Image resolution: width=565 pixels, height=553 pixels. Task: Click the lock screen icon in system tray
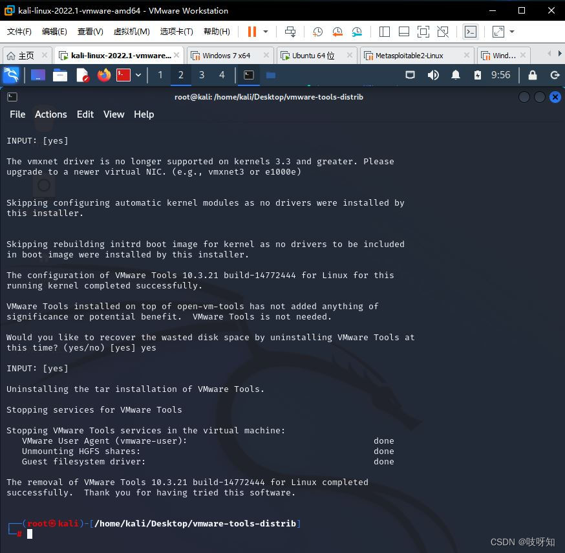coord(533,75)
